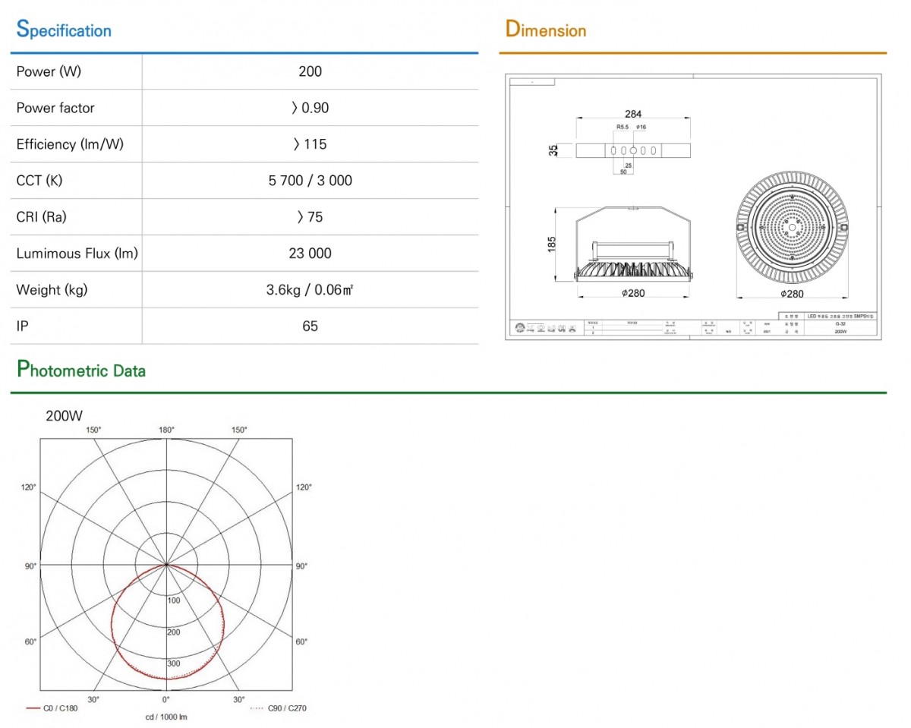911x728 pixels.
Task: Click the Power factor row label
Action: point(55,108)
